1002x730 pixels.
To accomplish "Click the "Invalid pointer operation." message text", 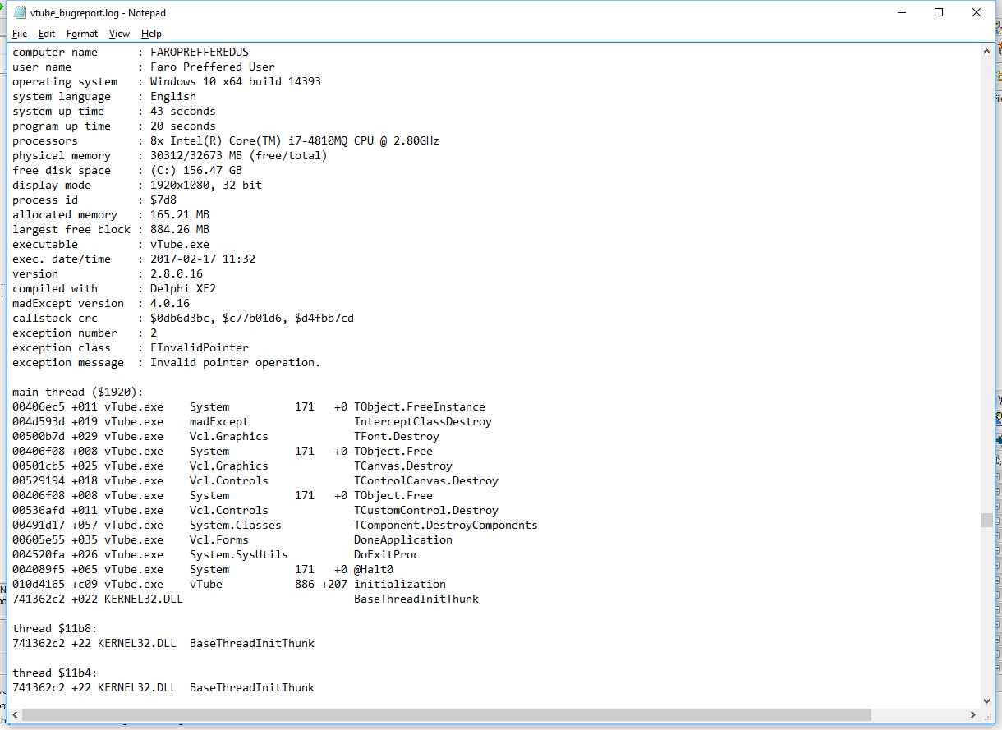I will [235, 362].
